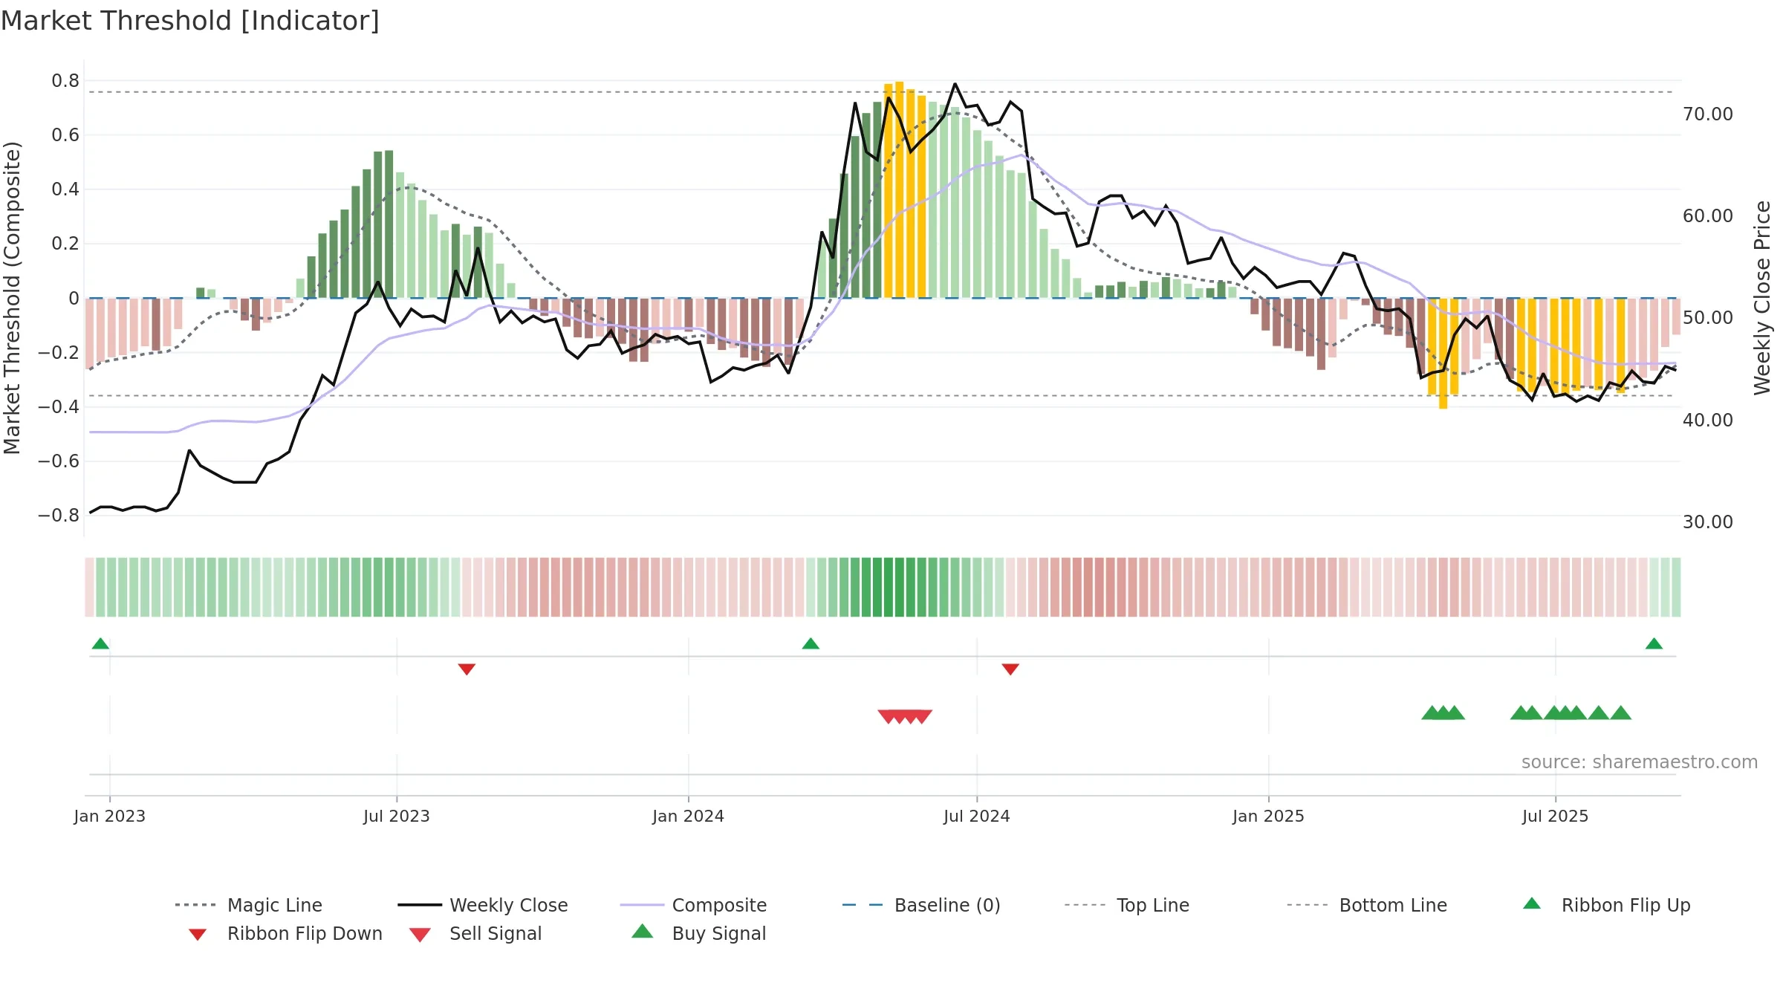Toggle the Weekly Close legend entry
This screenshot has width=1783, height=1003.
[x=482, y=905]
